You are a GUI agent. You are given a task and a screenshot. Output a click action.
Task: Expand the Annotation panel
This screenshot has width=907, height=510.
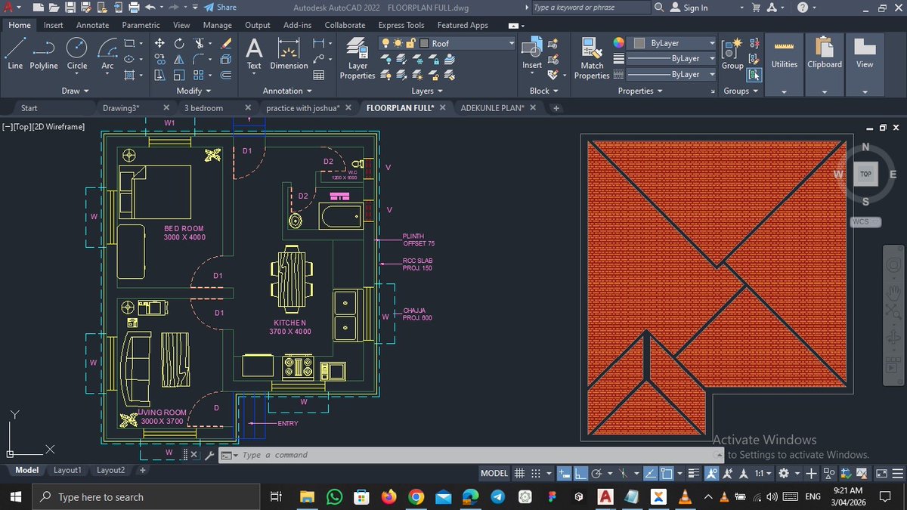coord(287,91)
